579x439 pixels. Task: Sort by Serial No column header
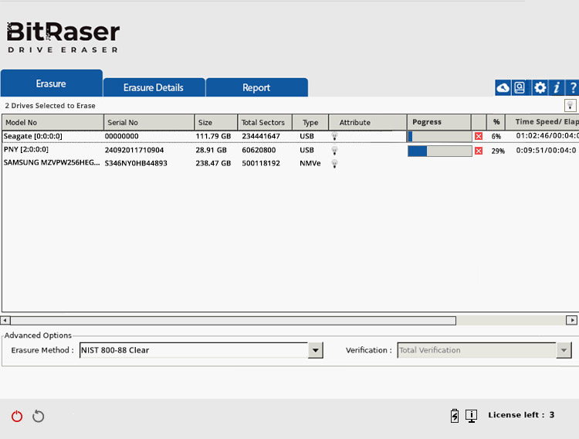click(149, 122)
